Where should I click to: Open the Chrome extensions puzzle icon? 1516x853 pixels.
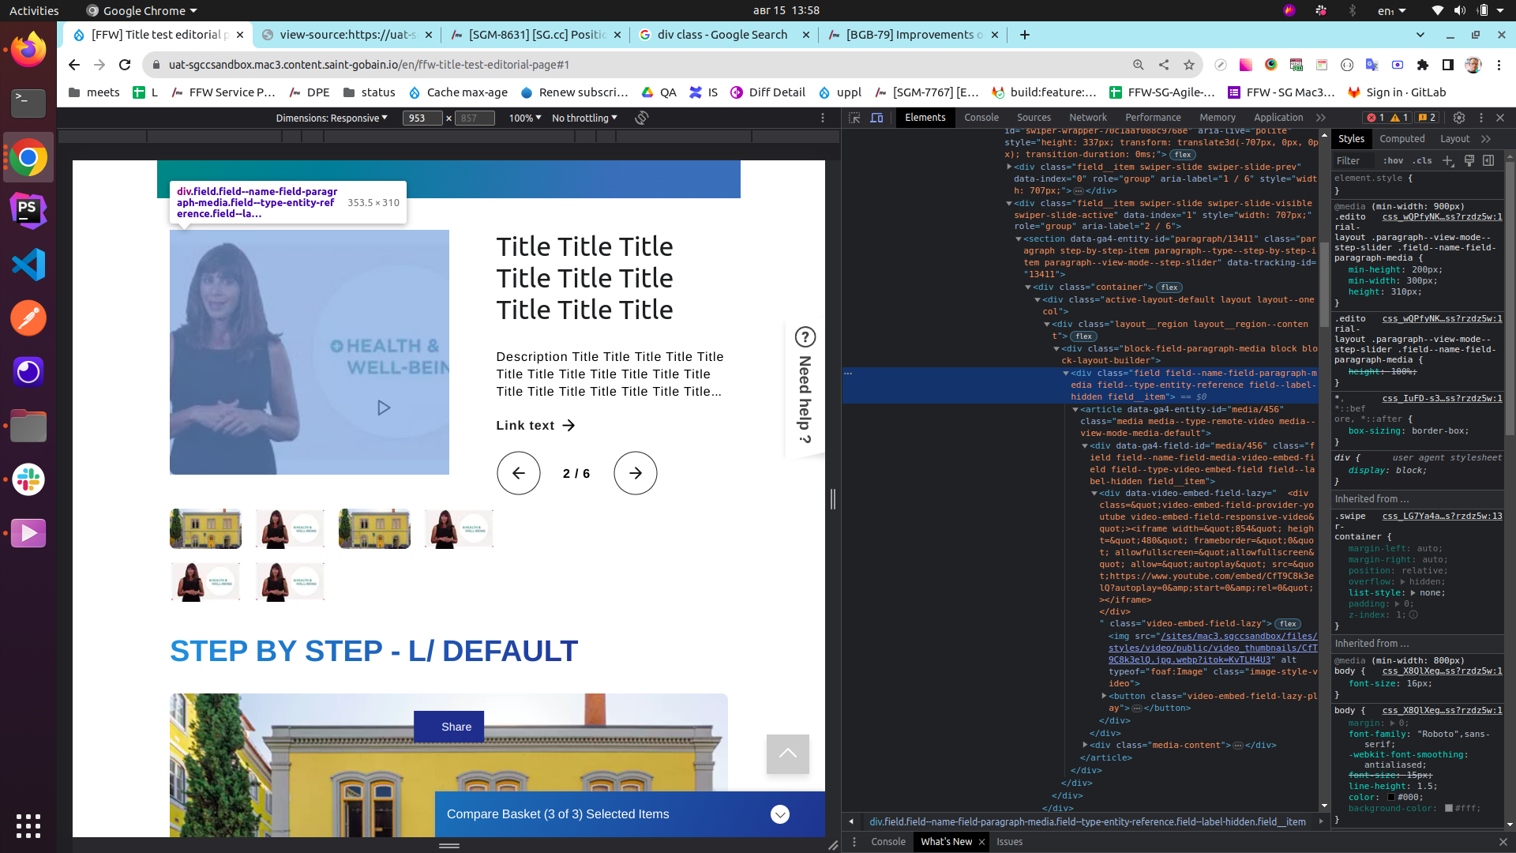tap(1423, 65)
